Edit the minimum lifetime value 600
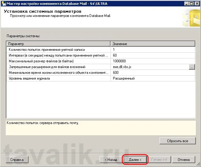This screenshot has width=201, height=167. tap(153, 73)
